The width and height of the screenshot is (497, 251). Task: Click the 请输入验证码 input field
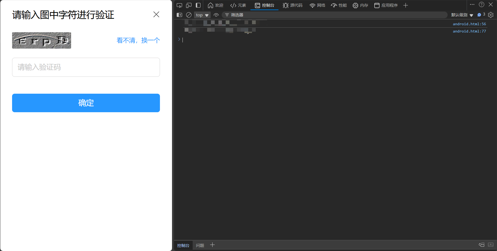click(x=86, y=67)
